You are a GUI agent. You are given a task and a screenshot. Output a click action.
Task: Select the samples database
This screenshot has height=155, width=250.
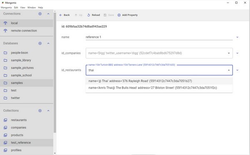coord(27,83)
